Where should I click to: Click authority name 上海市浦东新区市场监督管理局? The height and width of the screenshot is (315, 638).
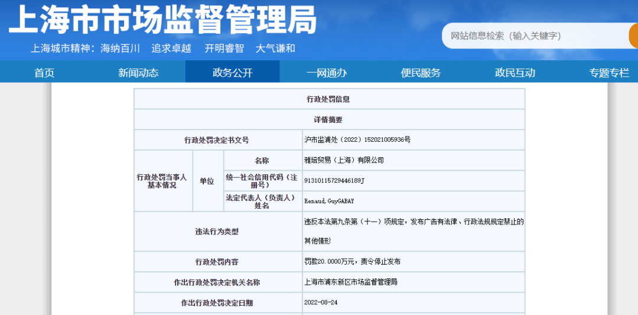tap(351, 282)
